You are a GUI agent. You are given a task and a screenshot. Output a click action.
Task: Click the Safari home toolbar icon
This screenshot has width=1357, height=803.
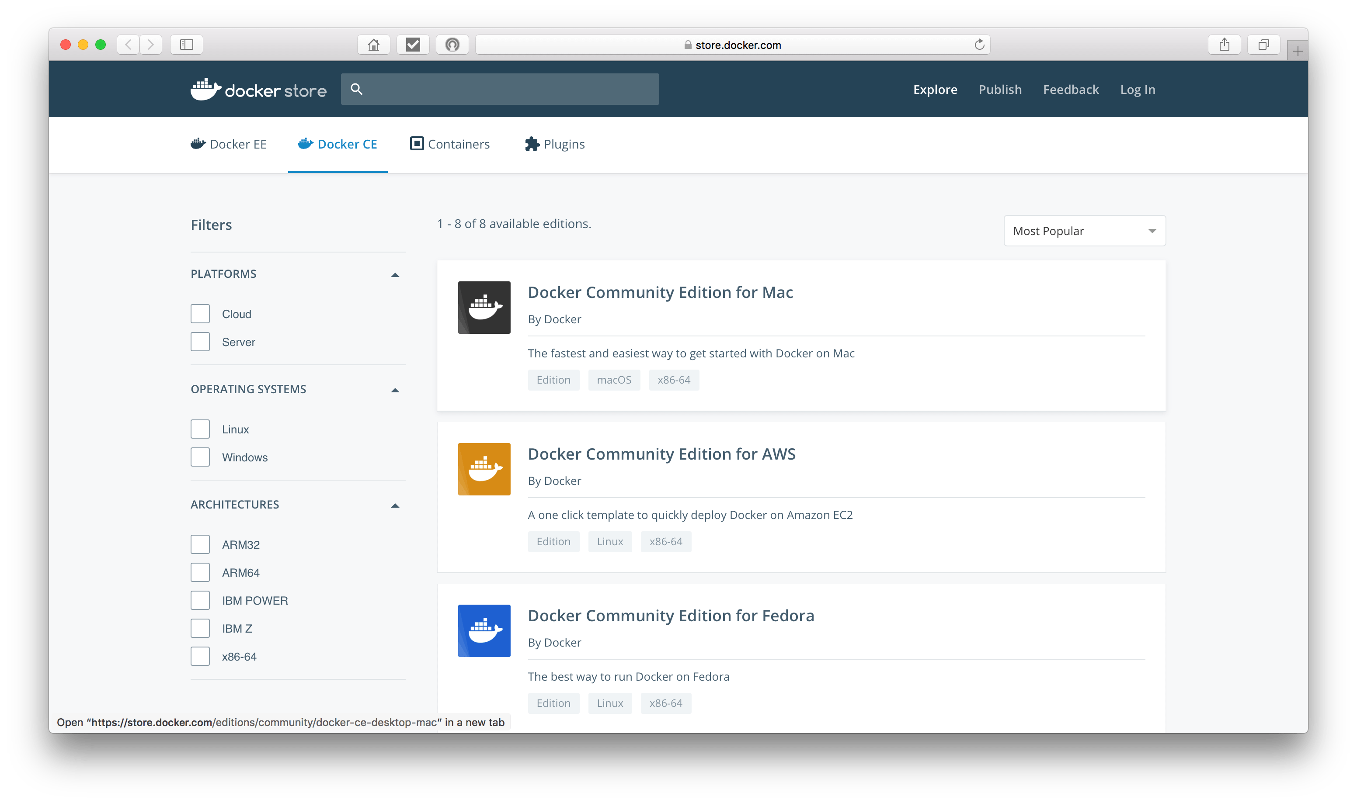pyautogui.click(x=373, y=45)
